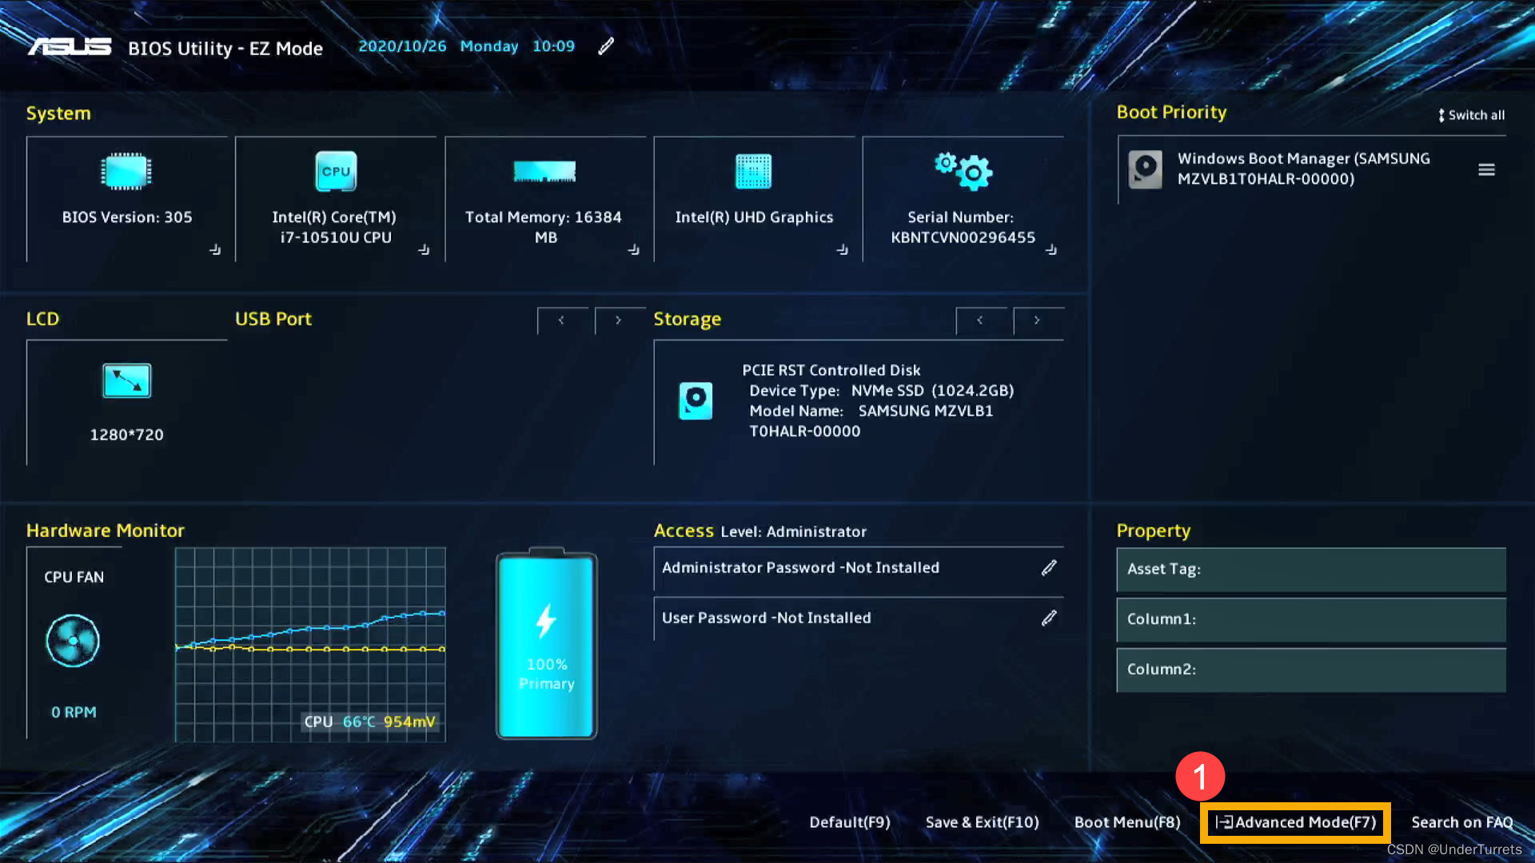Open Boot Menu (F8)

click(1127, 822)
